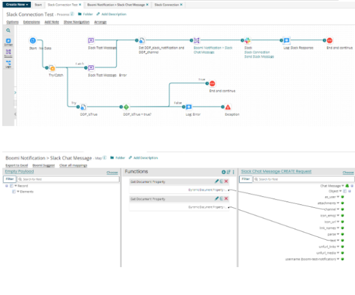Viewport: 355px width, 295px height.
Task: Click the Search for field box in source panel
Action: pos(68,179)
